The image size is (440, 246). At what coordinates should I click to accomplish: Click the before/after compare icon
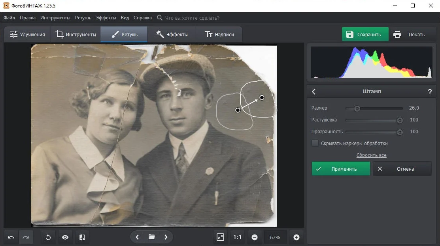82,237
